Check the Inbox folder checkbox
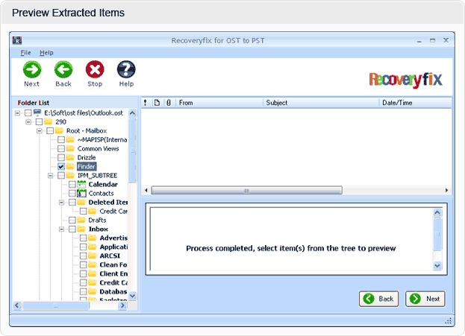Viewport: 465px width, 336px height. point(72,229)
